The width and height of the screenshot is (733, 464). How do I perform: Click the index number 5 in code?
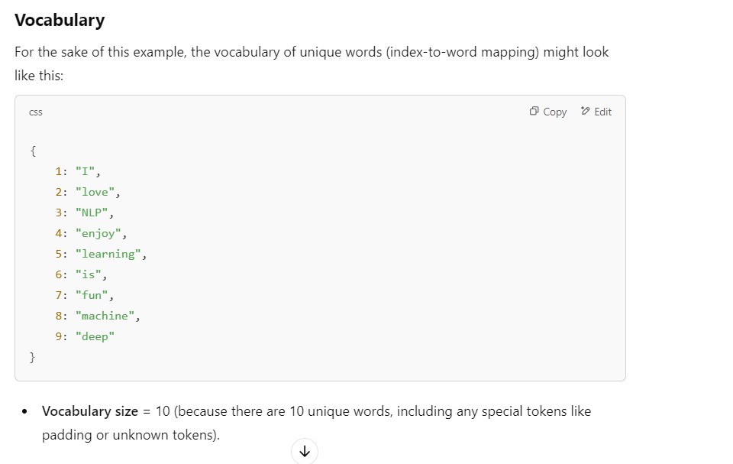coord(59,254)
